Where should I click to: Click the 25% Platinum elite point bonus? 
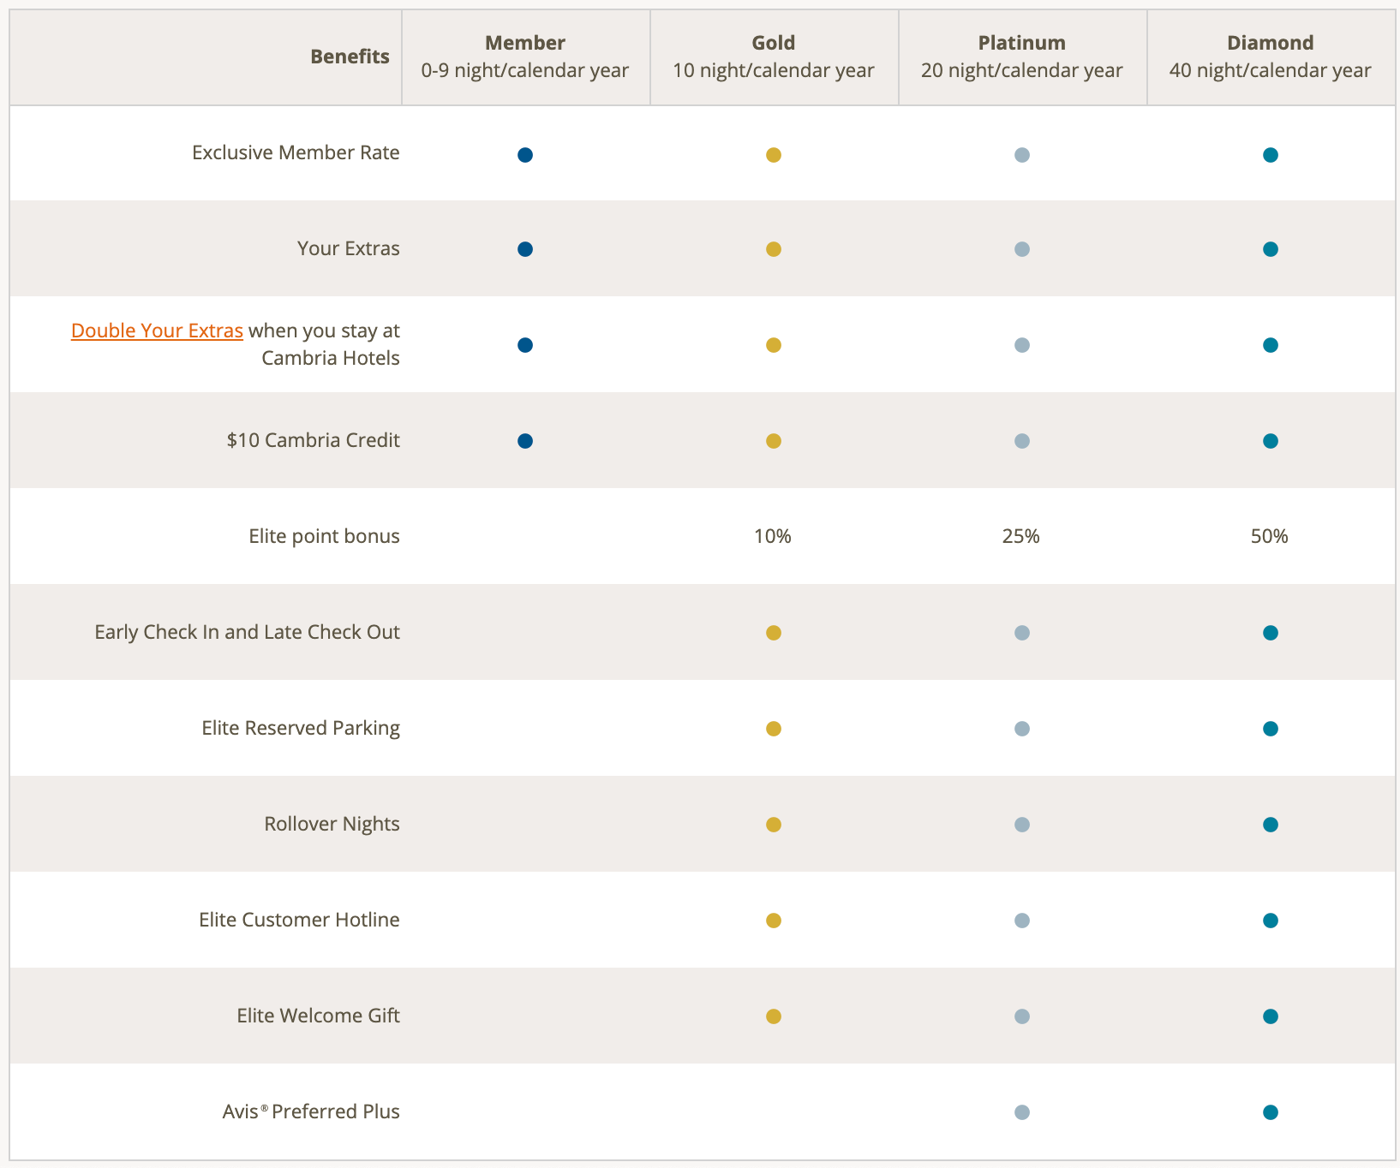coord(1020,537)
